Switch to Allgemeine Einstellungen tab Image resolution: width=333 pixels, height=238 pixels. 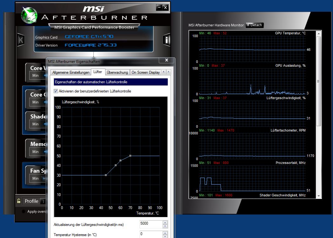coord(71,72)
